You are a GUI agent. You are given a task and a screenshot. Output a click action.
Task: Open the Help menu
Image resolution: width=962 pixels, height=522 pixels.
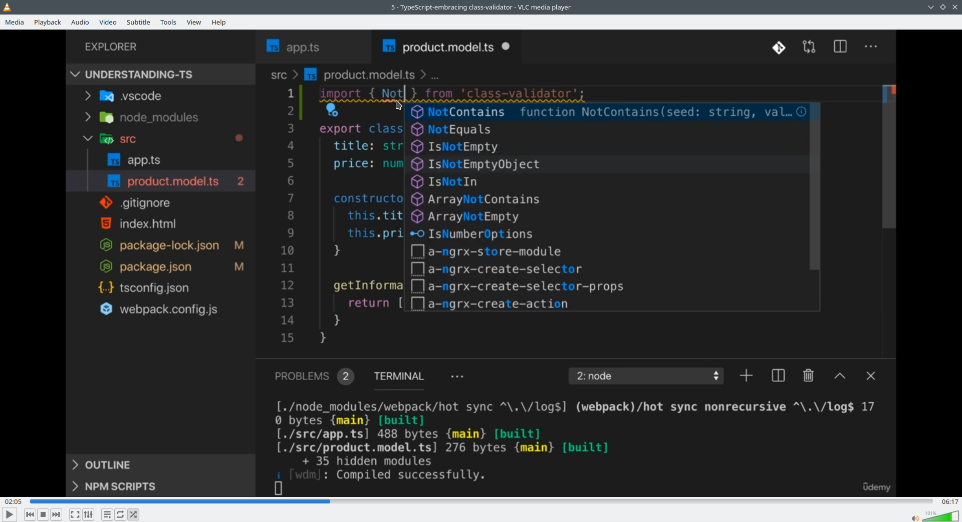[219, 23]
